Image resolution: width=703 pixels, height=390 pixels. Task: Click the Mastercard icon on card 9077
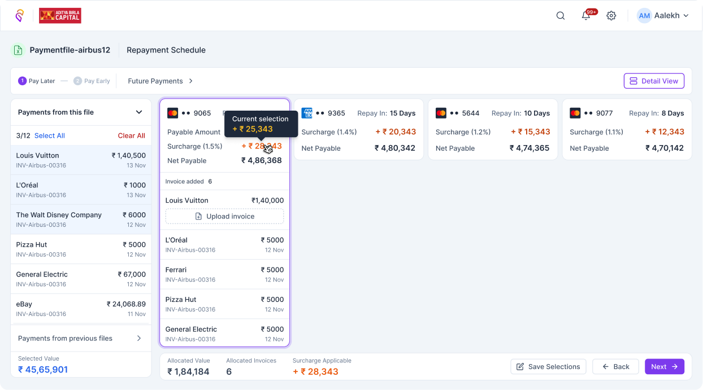(575, 113)
